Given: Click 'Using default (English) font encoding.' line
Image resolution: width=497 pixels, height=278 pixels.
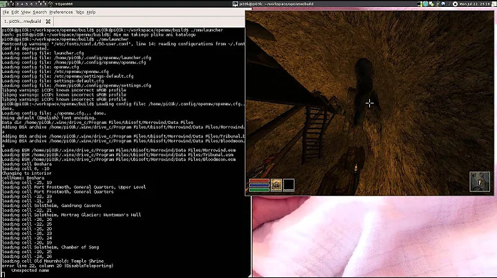Looking at the screenshot, I should 49,118.
